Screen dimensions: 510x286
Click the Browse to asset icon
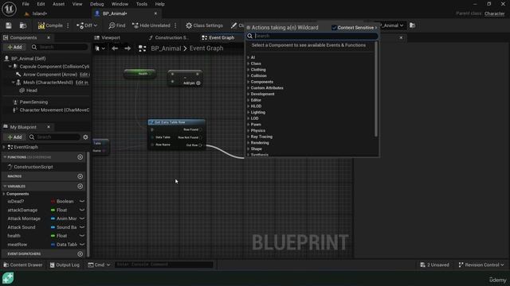tap(23, 25)
